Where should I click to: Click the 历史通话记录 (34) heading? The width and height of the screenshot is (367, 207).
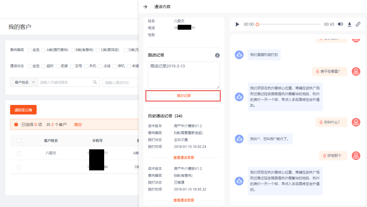click(x=165, y=116)
